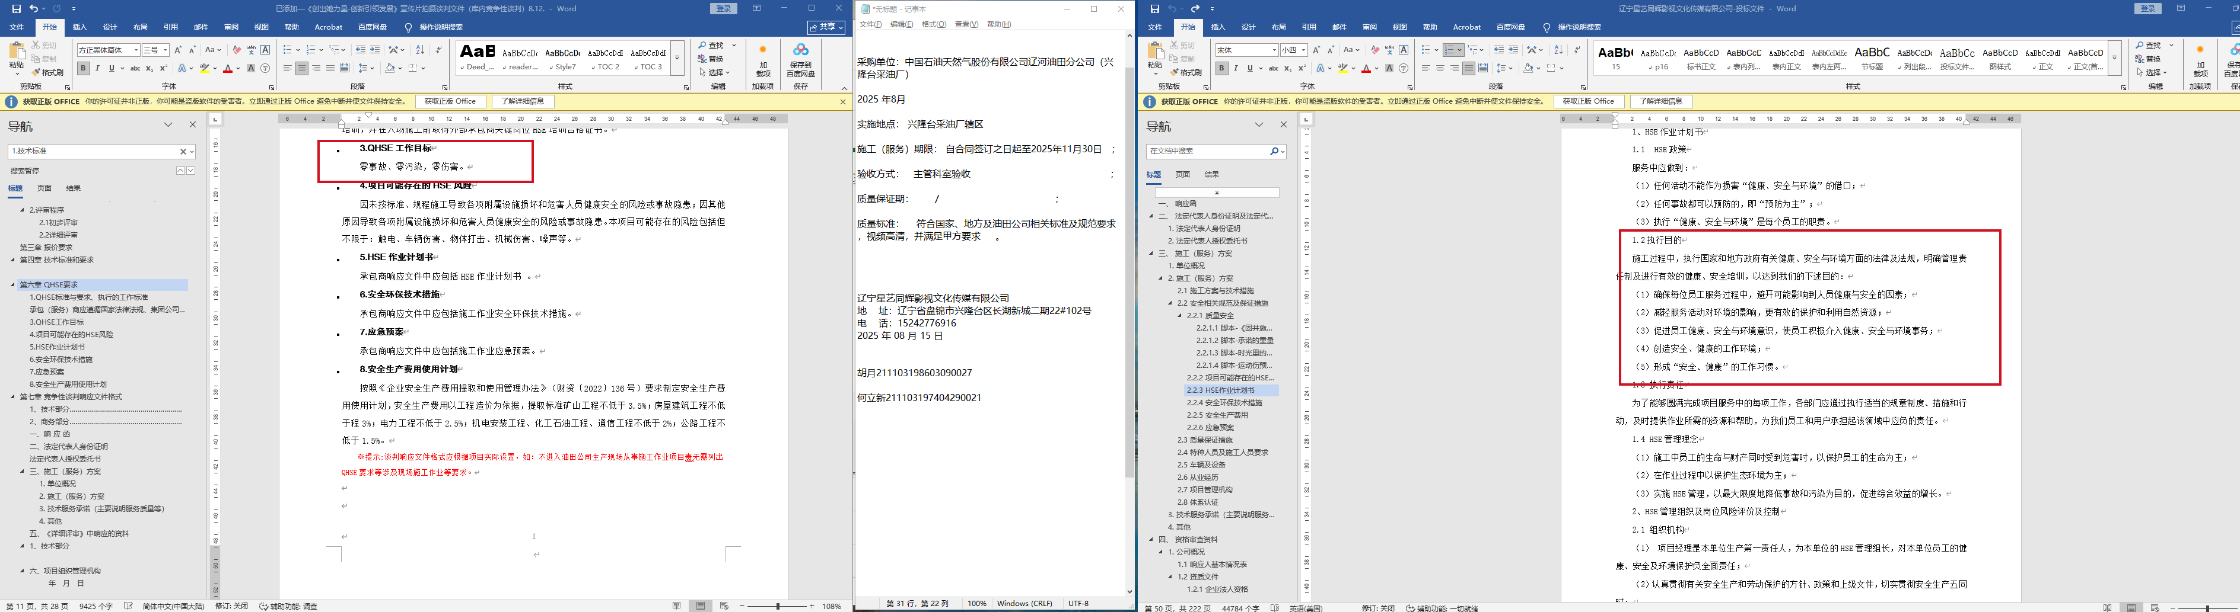Pick red font color in left Word window
The width and height of the screenshot is (2240, 612).
coord(228,68)
